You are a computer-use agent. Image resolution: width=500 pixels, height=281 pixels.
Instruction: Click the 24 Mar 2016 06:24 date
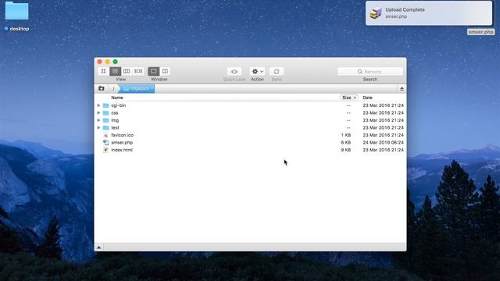click(383, 142)
